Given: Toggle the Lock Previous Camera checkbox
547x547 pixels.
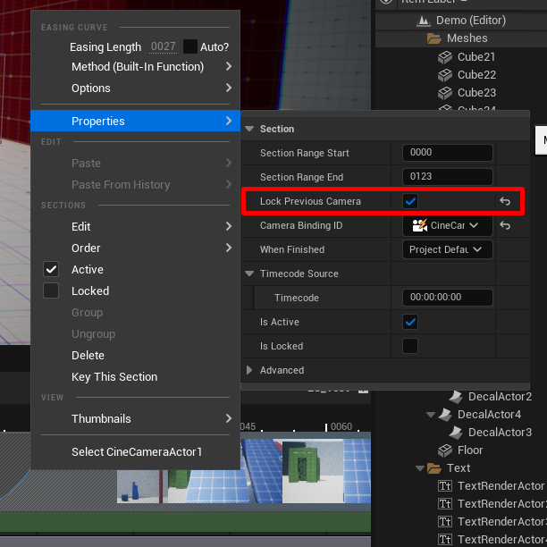Looking at the screenshot, I should click(410, 201).
